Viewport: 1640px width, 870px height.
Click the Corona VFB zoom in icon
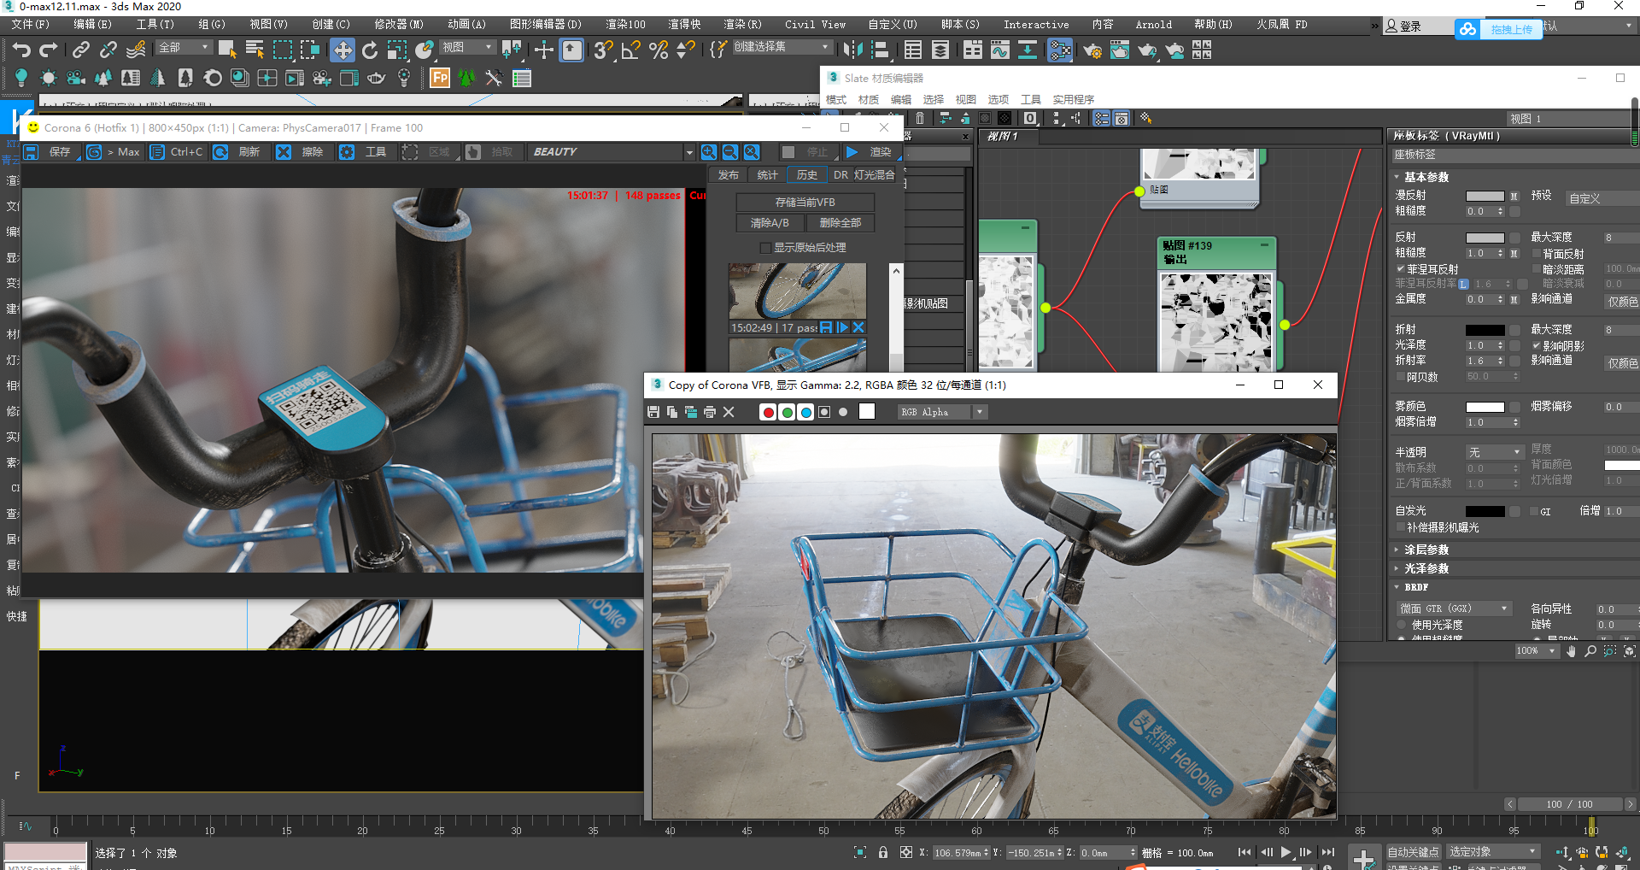[x=709, y=152]
